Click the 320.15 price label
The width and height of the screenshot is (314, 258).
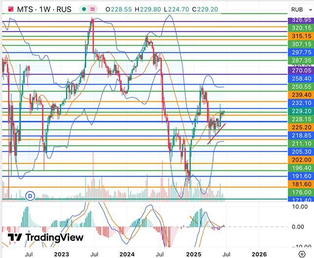(x=301, y=28)
